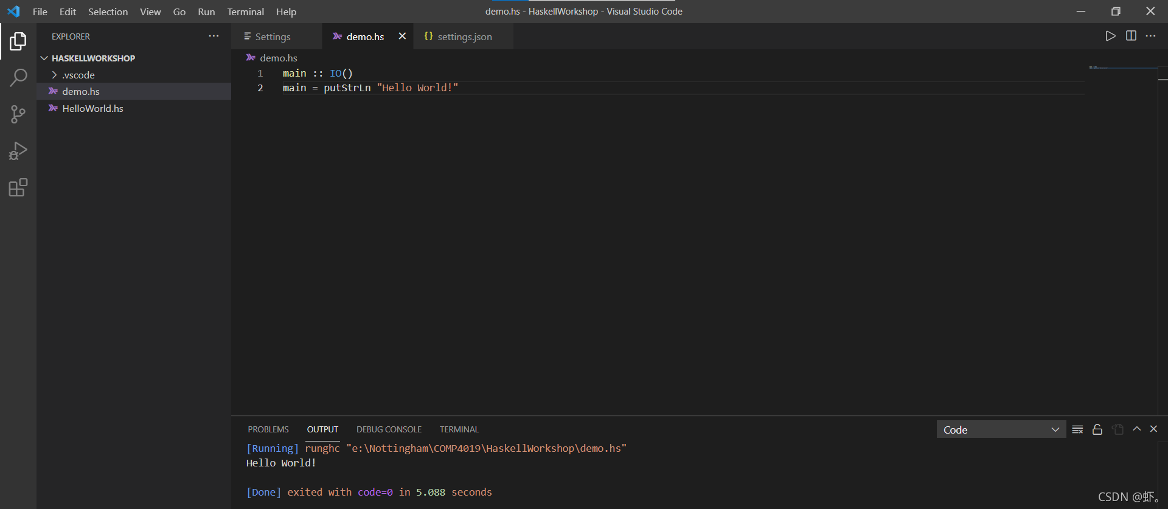Close the bottom panel
The width and height of the screenshot is (1168, 509).
(x=1153, y=429)
